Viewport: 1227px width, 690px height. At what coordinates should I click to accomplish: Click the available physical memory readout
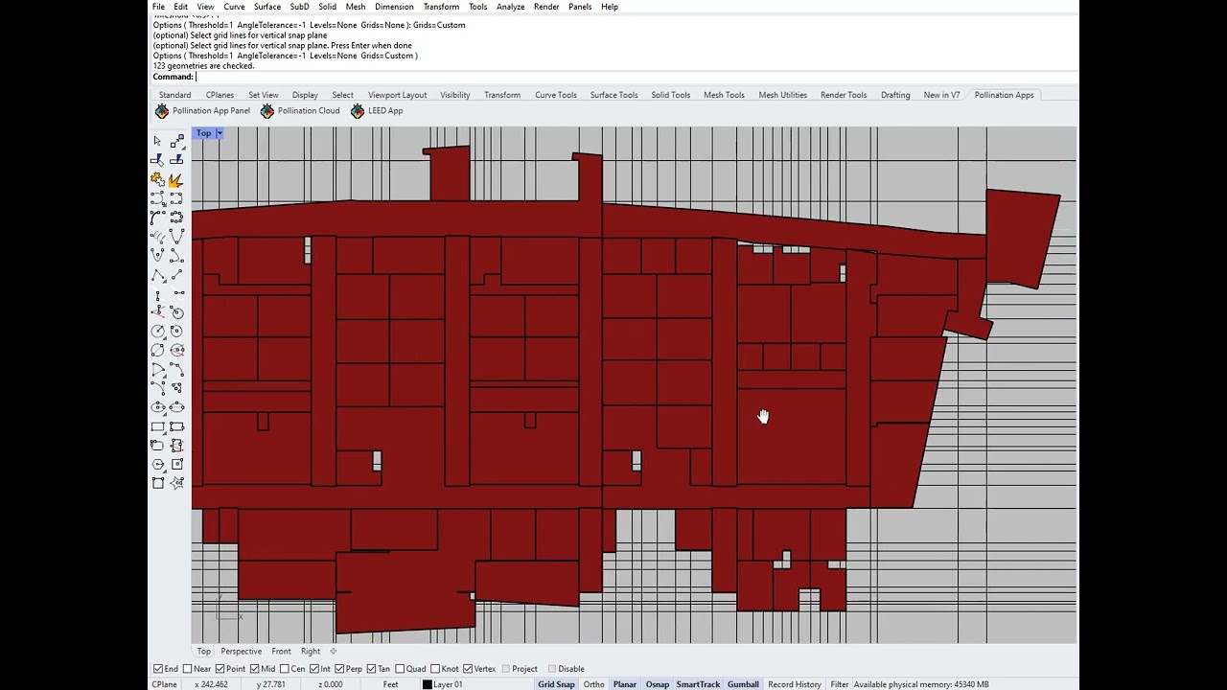coord(921,684)
